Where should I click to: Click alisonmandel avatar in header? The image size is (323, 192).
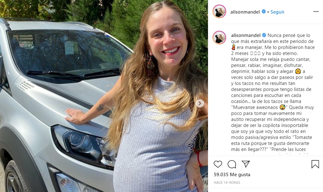pos(219,11)
